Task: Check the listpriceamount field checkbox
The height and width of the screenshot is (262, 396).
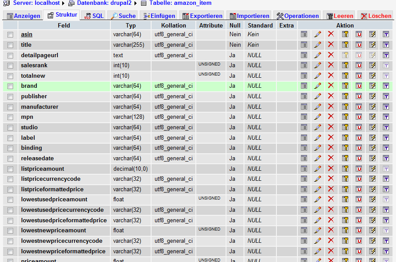Action: [10, 169]
